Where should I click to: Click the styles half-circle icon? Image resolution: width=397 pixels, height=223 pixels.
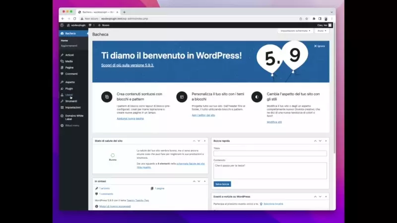[x=257, y=97]
